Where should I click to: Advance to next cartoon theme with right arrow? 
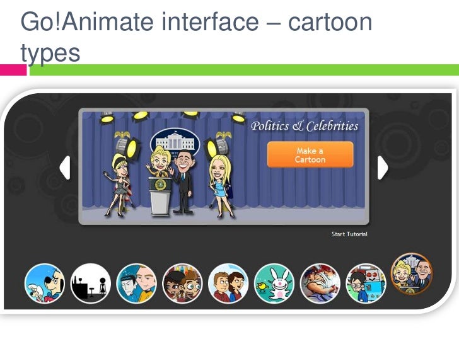pyautogui.click(x=383, y=168)
